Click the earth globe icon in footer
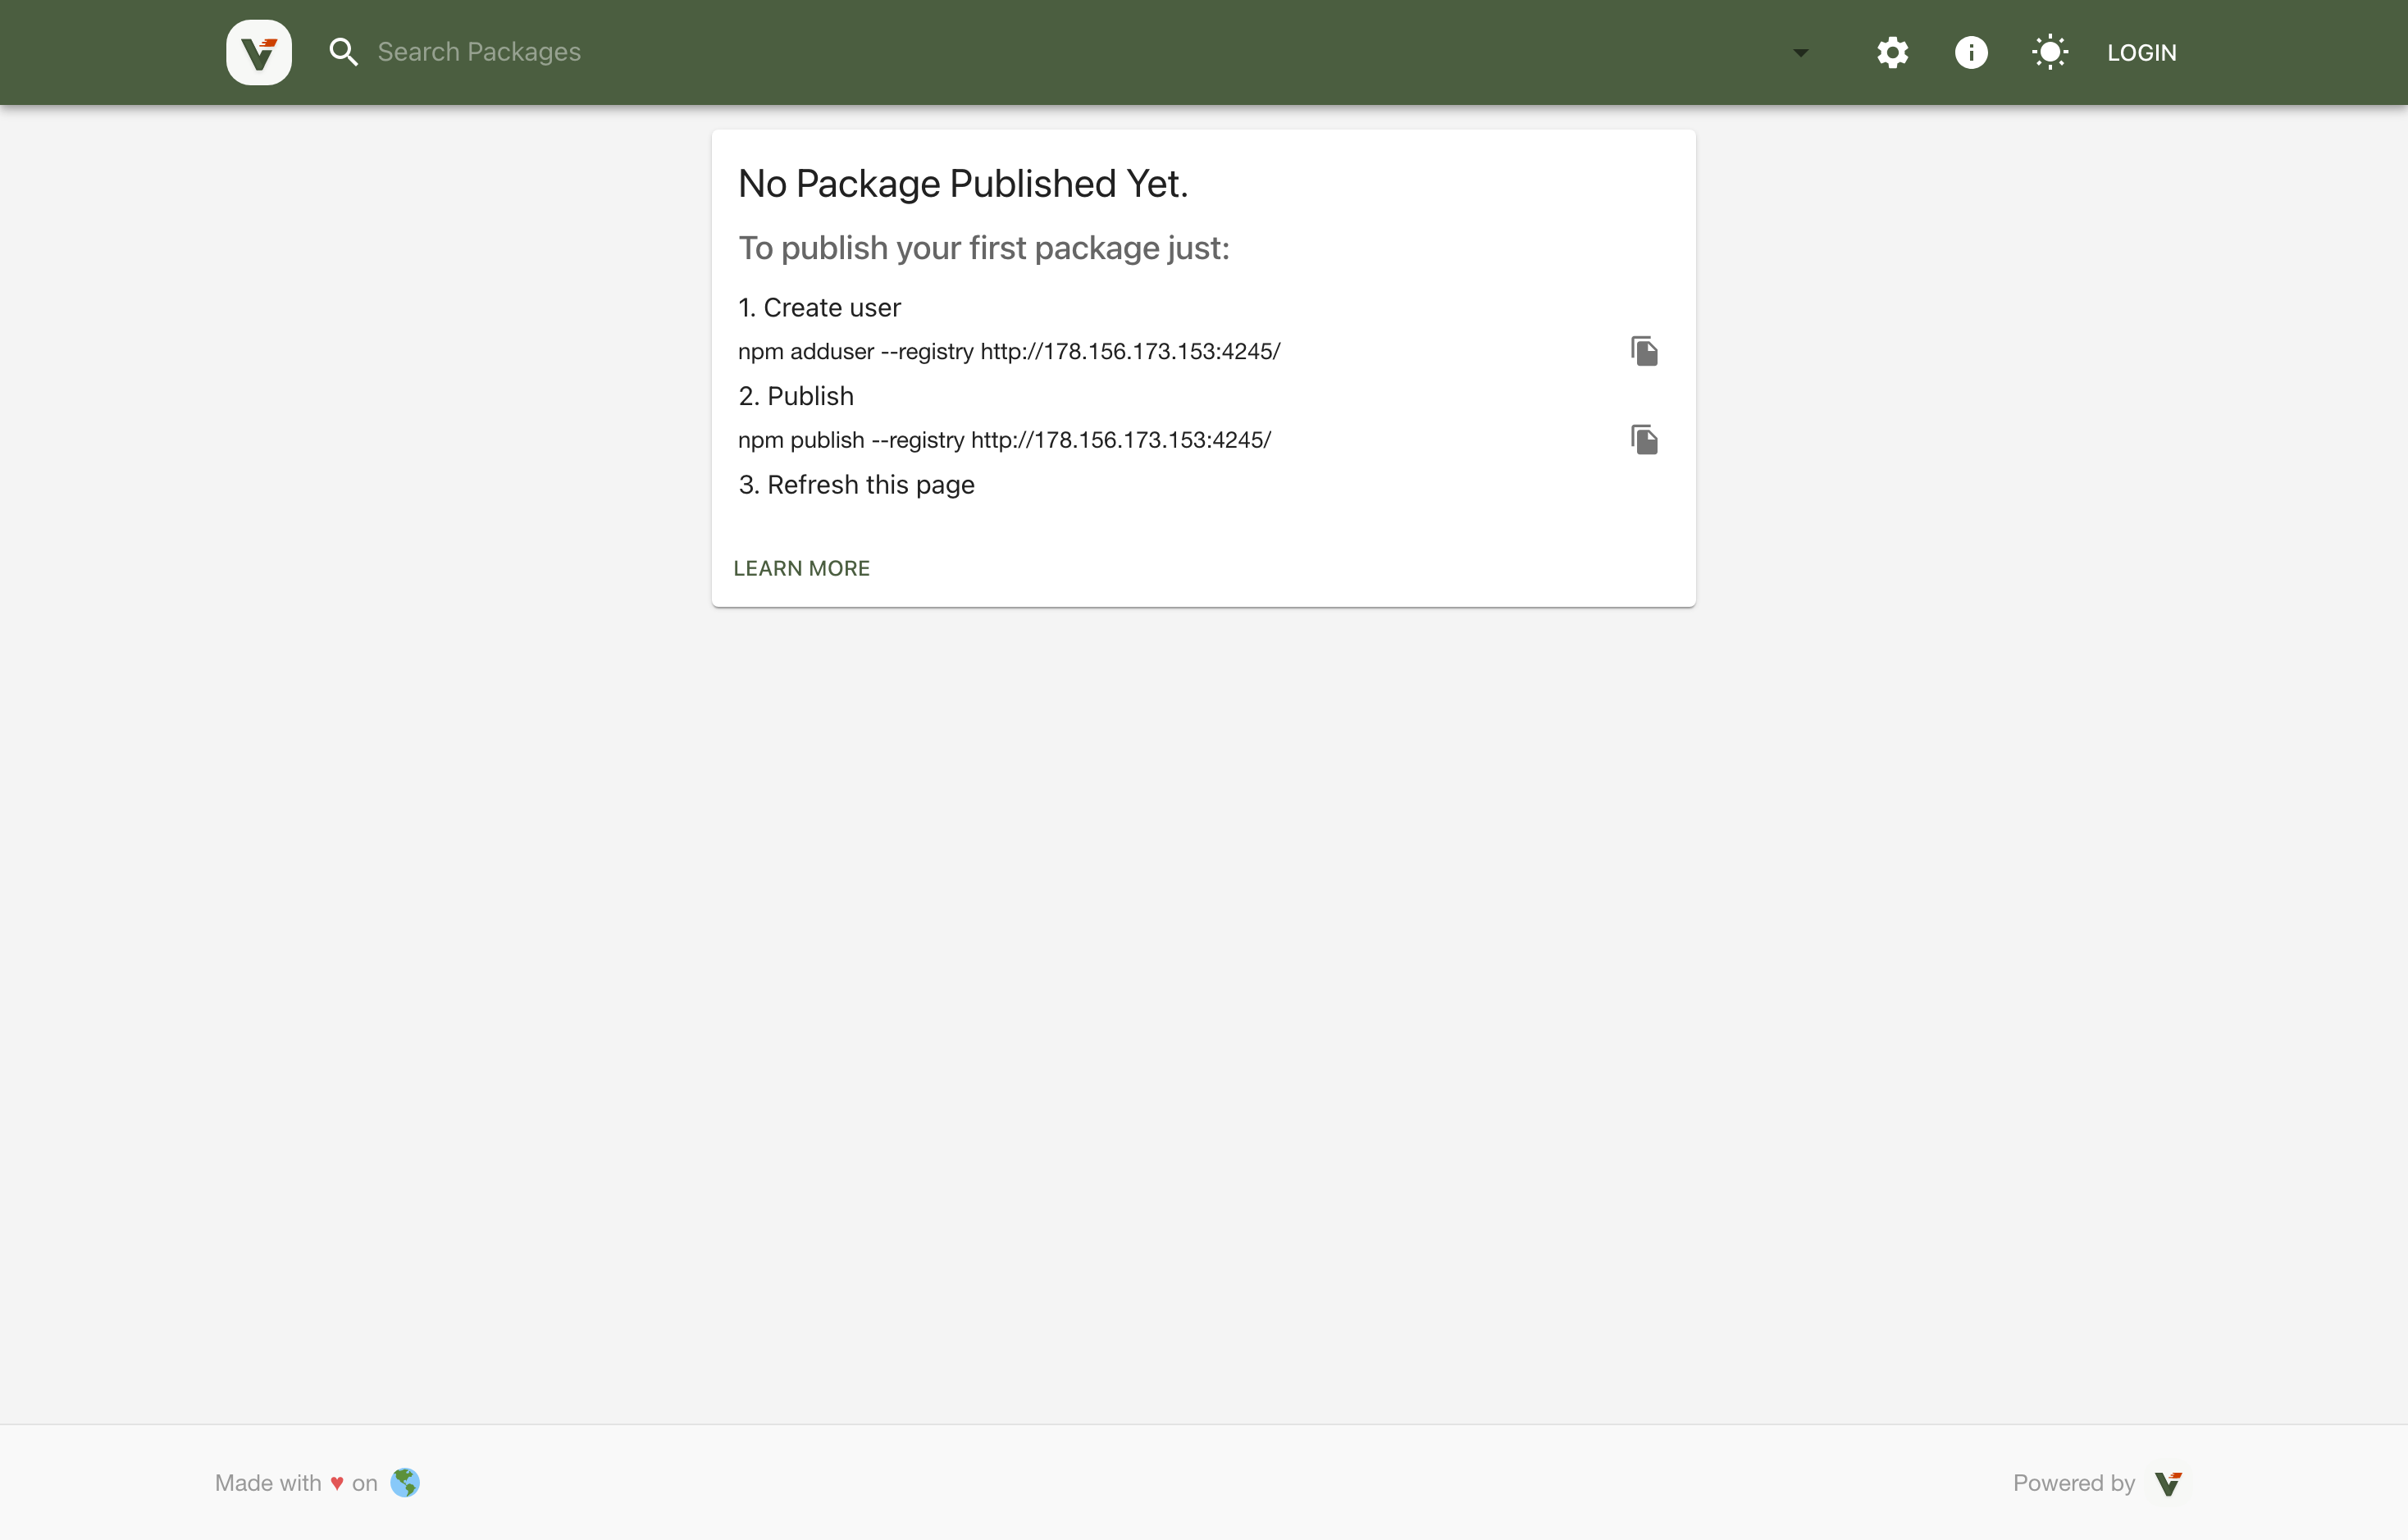Image resolution: width=2408 pixels, height=1540 pixels. [405, 1483]
